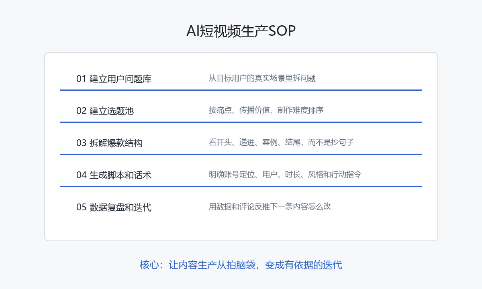
Task: Click the title AI短视频生产SOP
Action: click(x=241, y=31)
